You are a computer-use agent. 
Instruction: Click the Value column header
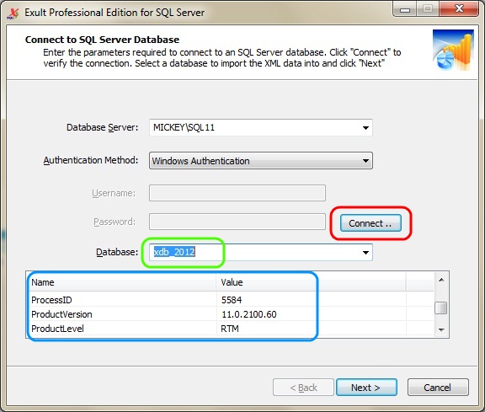click(311, 282)
